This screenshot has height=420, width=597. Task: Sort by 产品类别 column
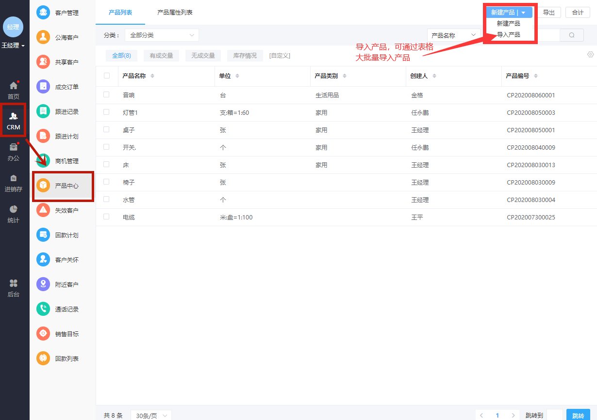[344, 76]
